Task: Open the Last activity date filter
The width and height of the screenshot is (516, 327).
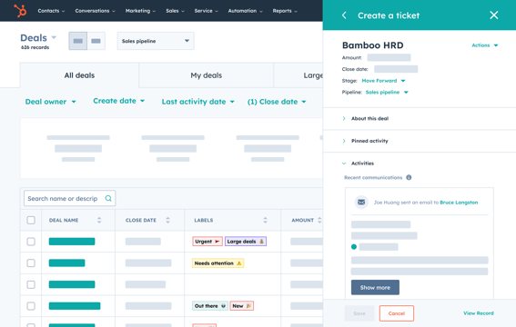Action: [x=197, y=102]
